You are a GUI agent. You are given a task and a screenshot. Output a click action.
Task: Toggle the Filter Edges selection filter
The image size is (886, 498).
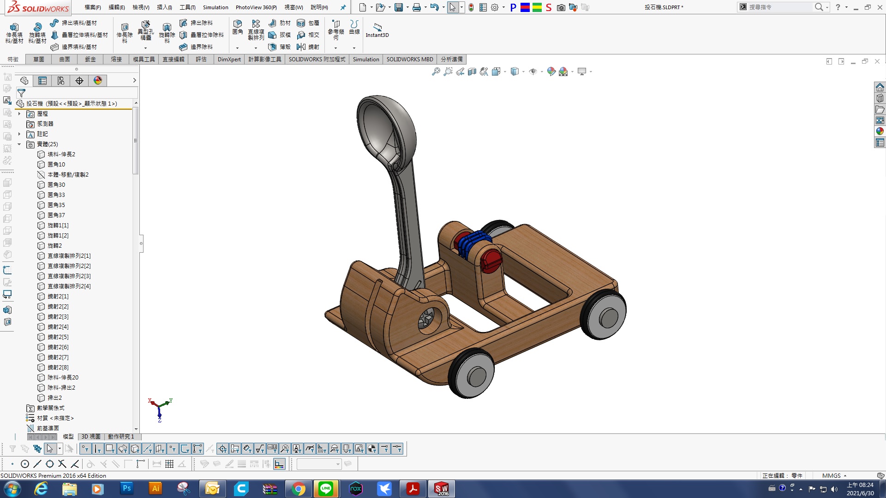coord(97,449)
